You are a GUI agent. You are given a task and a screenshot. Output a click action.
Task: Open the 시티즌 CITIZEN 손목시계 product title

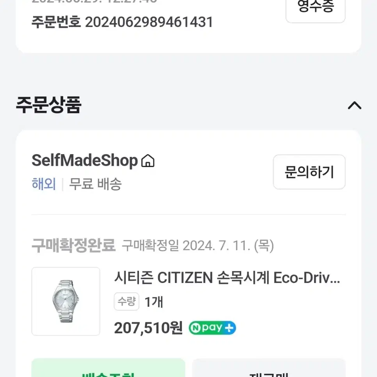227,277
